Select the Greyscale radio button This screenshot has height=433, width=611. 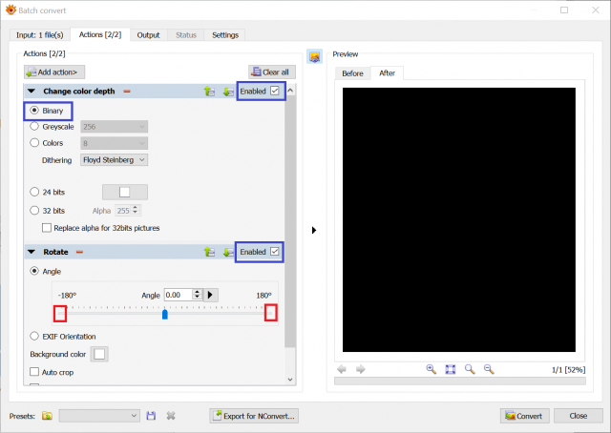34,126
